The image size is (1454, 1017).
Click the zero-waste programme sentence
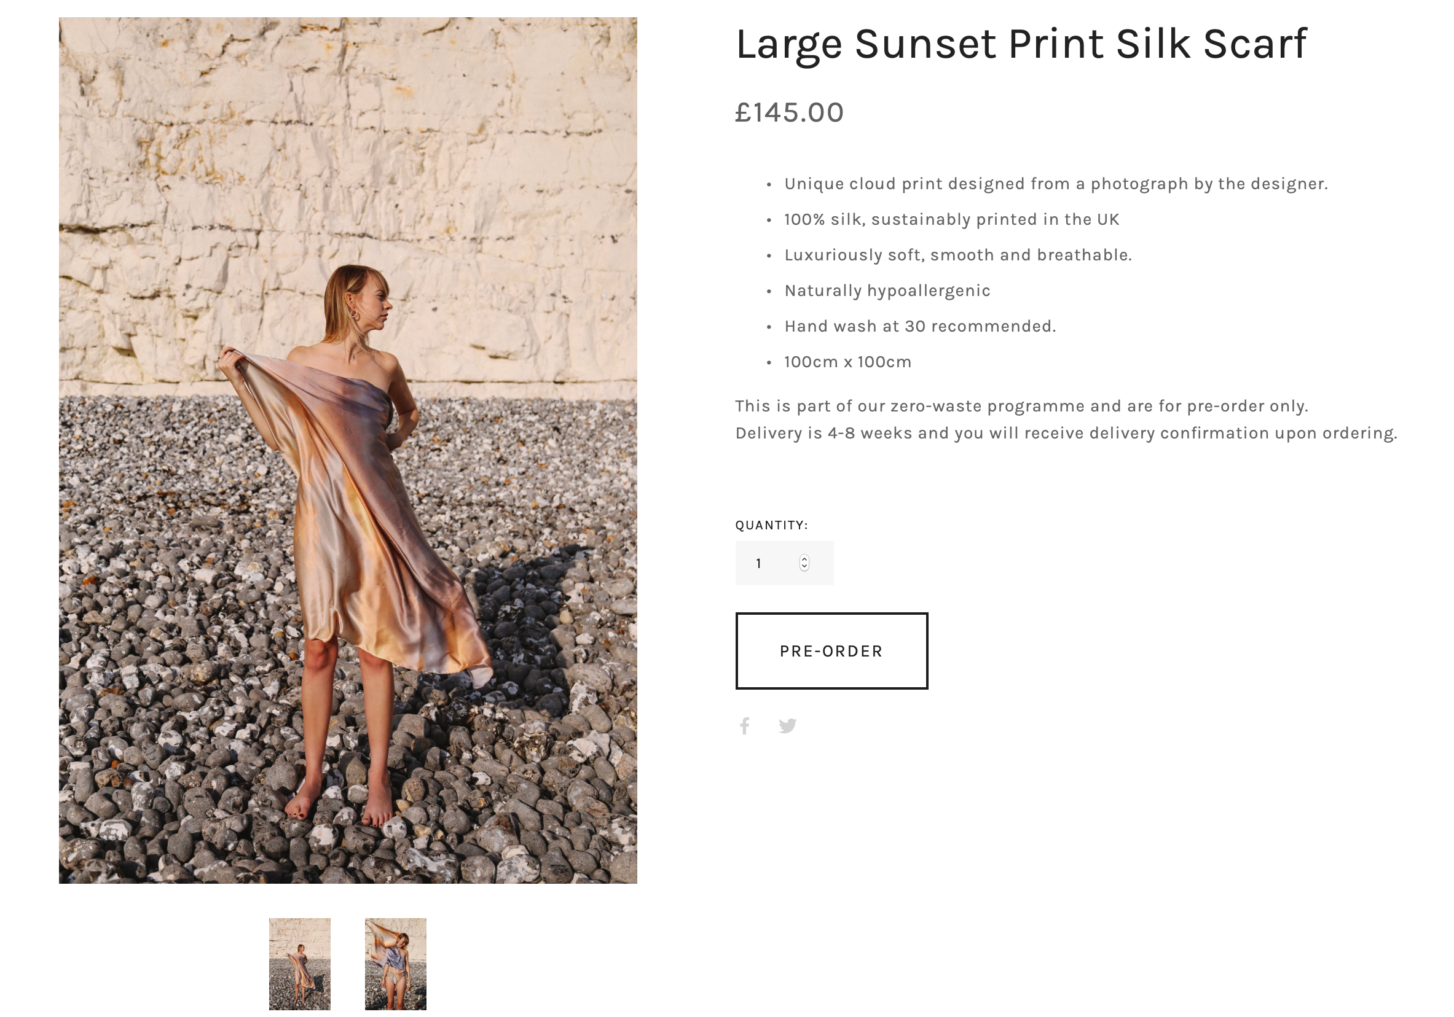tap(1021, 407)
